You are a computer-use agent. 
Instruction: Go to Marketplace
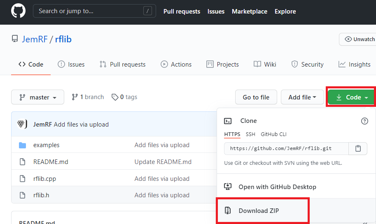click(250, 12)
